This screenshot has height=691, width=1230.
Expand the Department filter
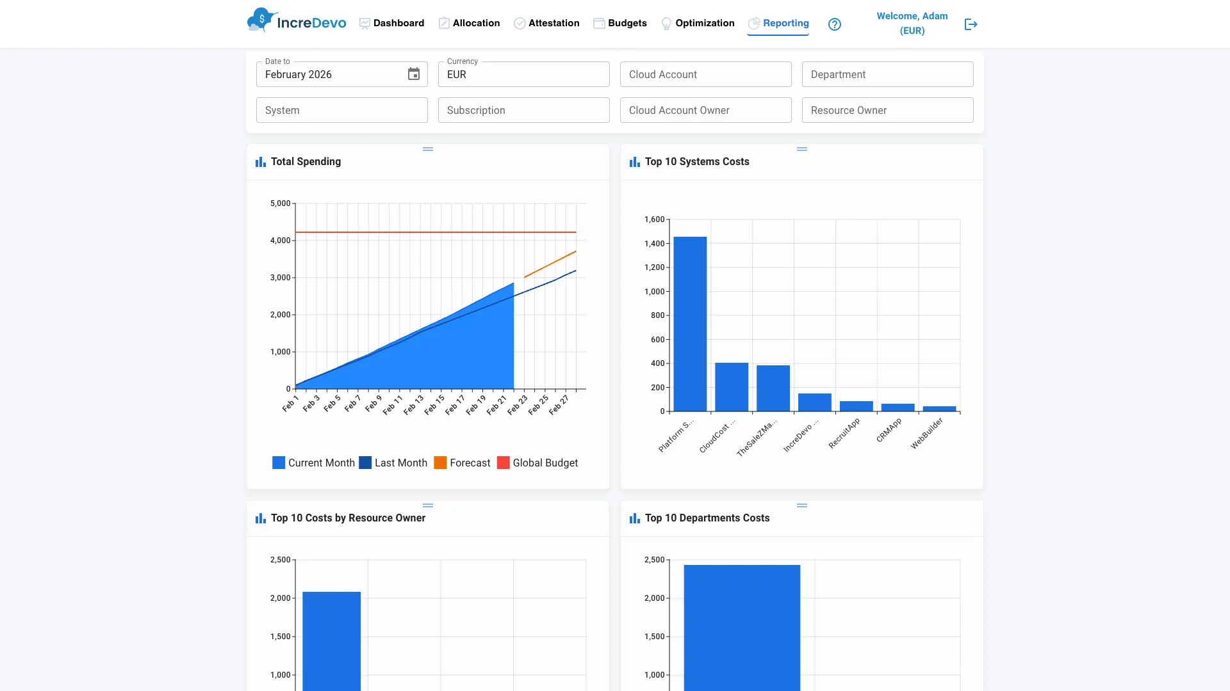point(887,74)
